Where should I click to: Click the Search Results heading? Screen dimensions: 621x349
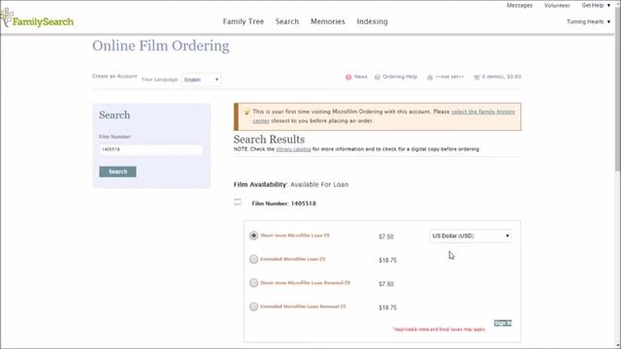click(269, 140)
